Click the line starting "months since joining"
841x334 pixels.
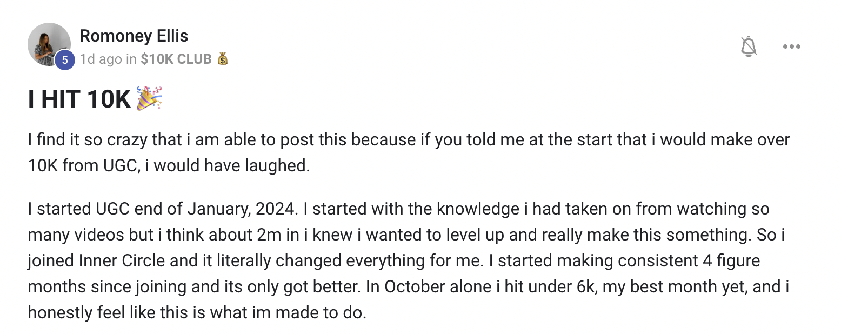click(x=409, y=286)
